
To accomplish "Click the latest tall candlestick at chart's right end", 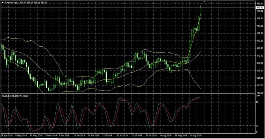I will (x=201, y=12).
